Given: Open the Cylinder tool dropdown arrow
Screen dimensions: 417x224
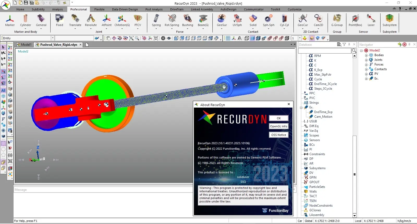Looking at the screenshot, I should 26,29.
